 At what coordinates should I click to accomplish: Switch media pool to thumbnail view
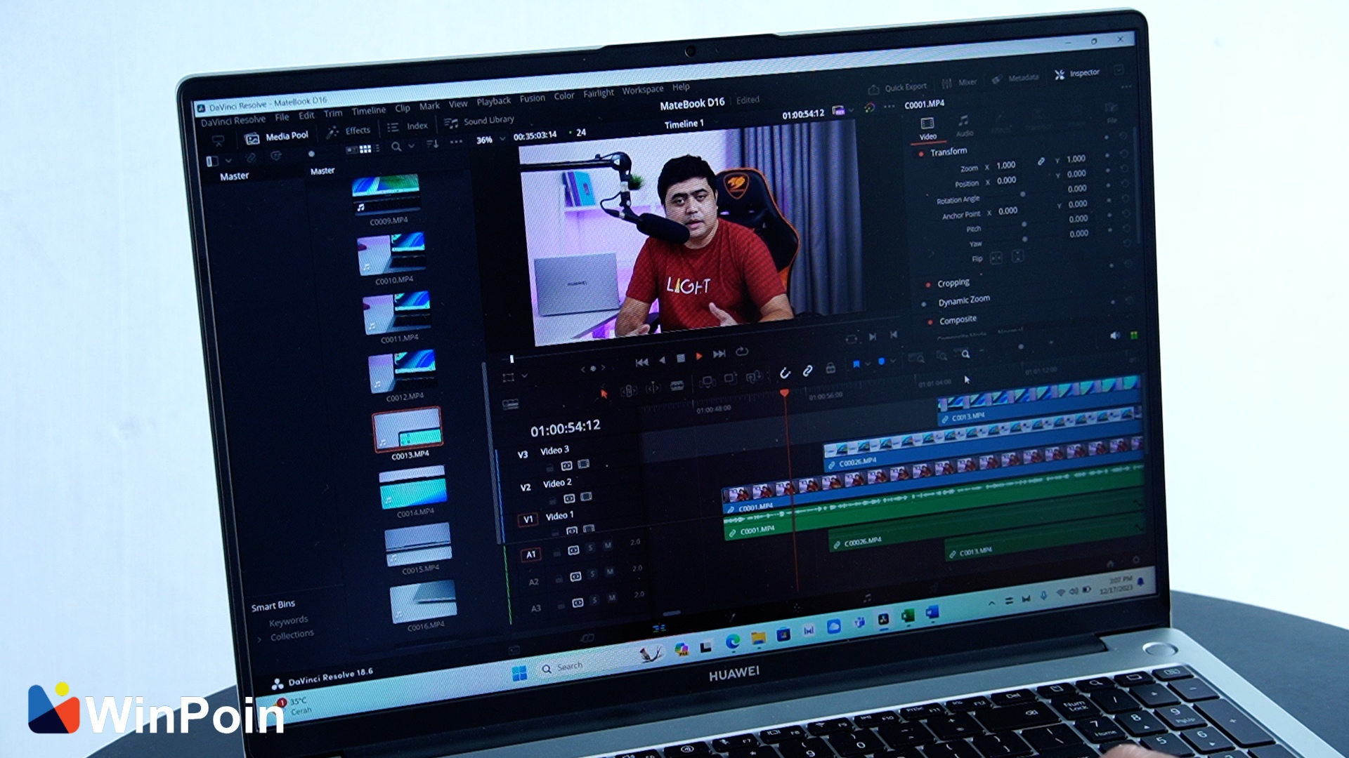(365, 149)
